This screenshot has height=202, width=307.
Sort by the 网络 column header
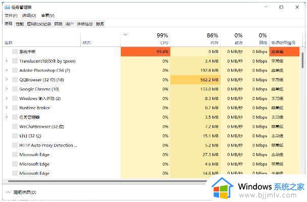pos(257,40)
